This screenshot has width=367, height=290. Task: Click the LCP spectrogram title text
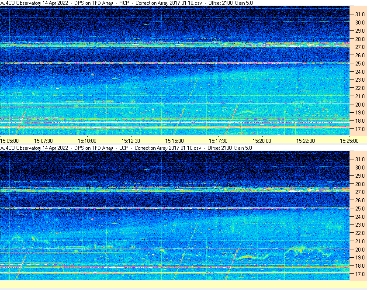126,148
